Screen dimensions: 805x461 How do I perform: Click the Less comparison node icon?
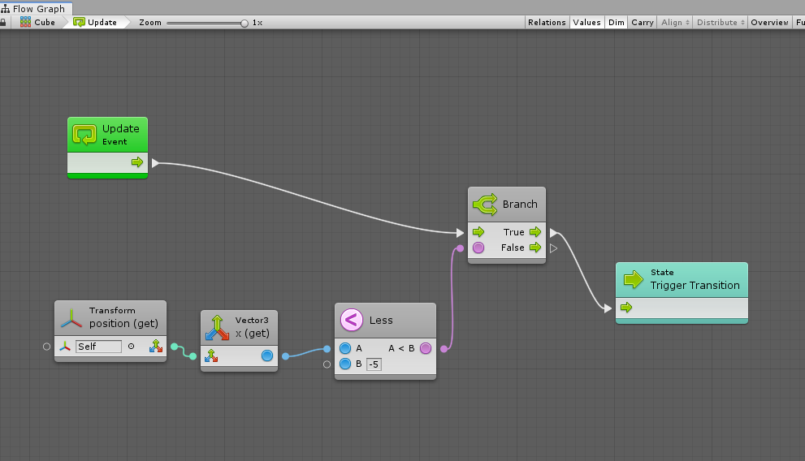351,320
